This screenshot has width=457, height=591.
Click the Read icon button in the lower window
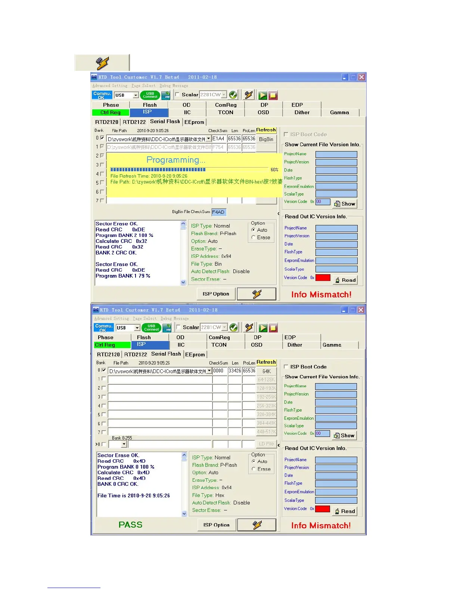pos(345,511)
